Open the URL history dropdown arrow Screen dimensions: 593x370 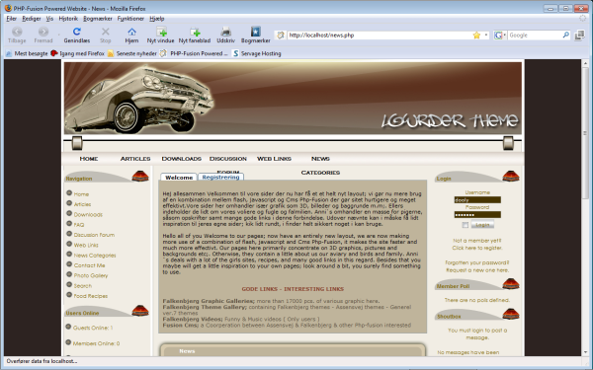point(485,36)
